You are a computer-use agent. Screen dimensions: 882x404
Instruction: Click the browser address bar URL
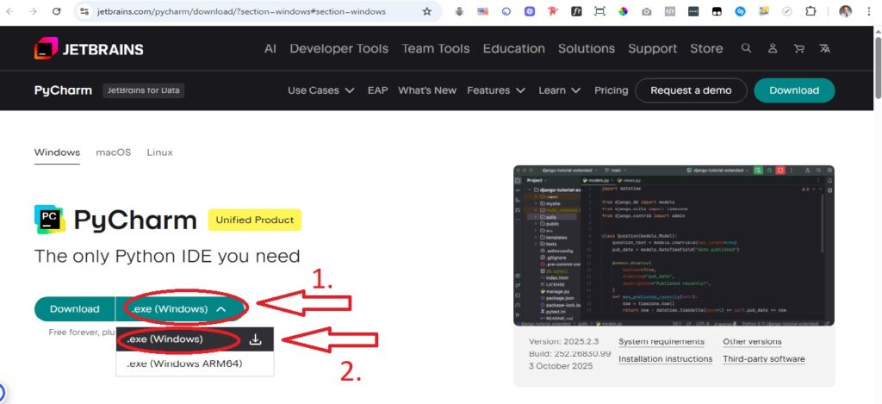click(241, 12)
